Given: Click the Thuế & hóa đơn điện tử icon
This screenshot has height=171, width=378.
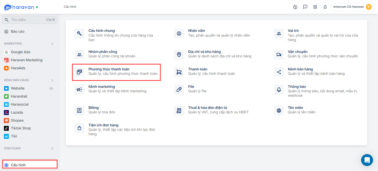Looking at the screenshot, I should pyautogui.click(x=179, y=111).
